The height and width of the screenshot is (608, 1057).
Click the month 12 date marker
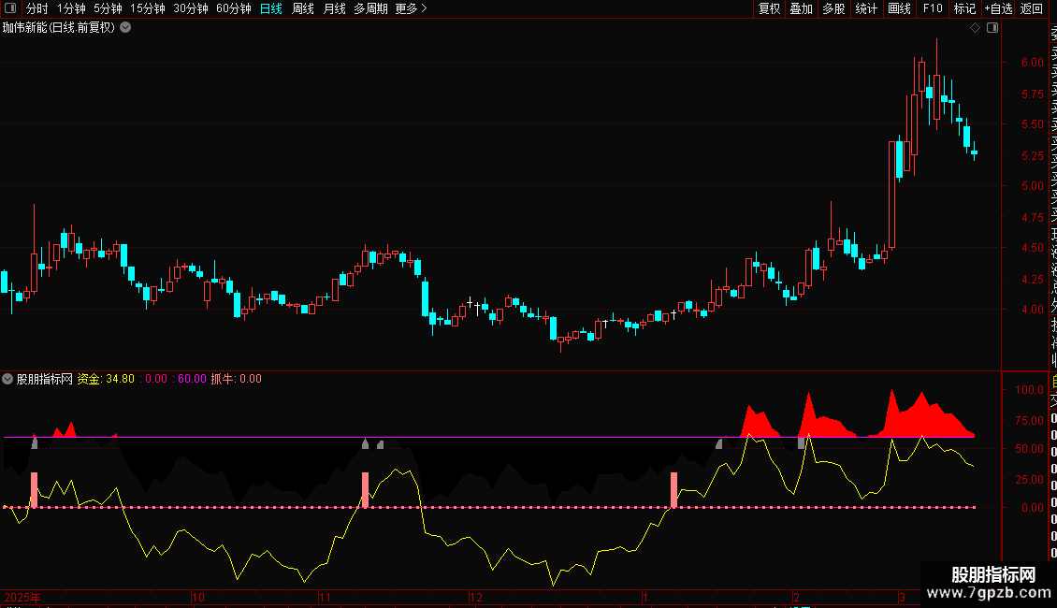476,597
